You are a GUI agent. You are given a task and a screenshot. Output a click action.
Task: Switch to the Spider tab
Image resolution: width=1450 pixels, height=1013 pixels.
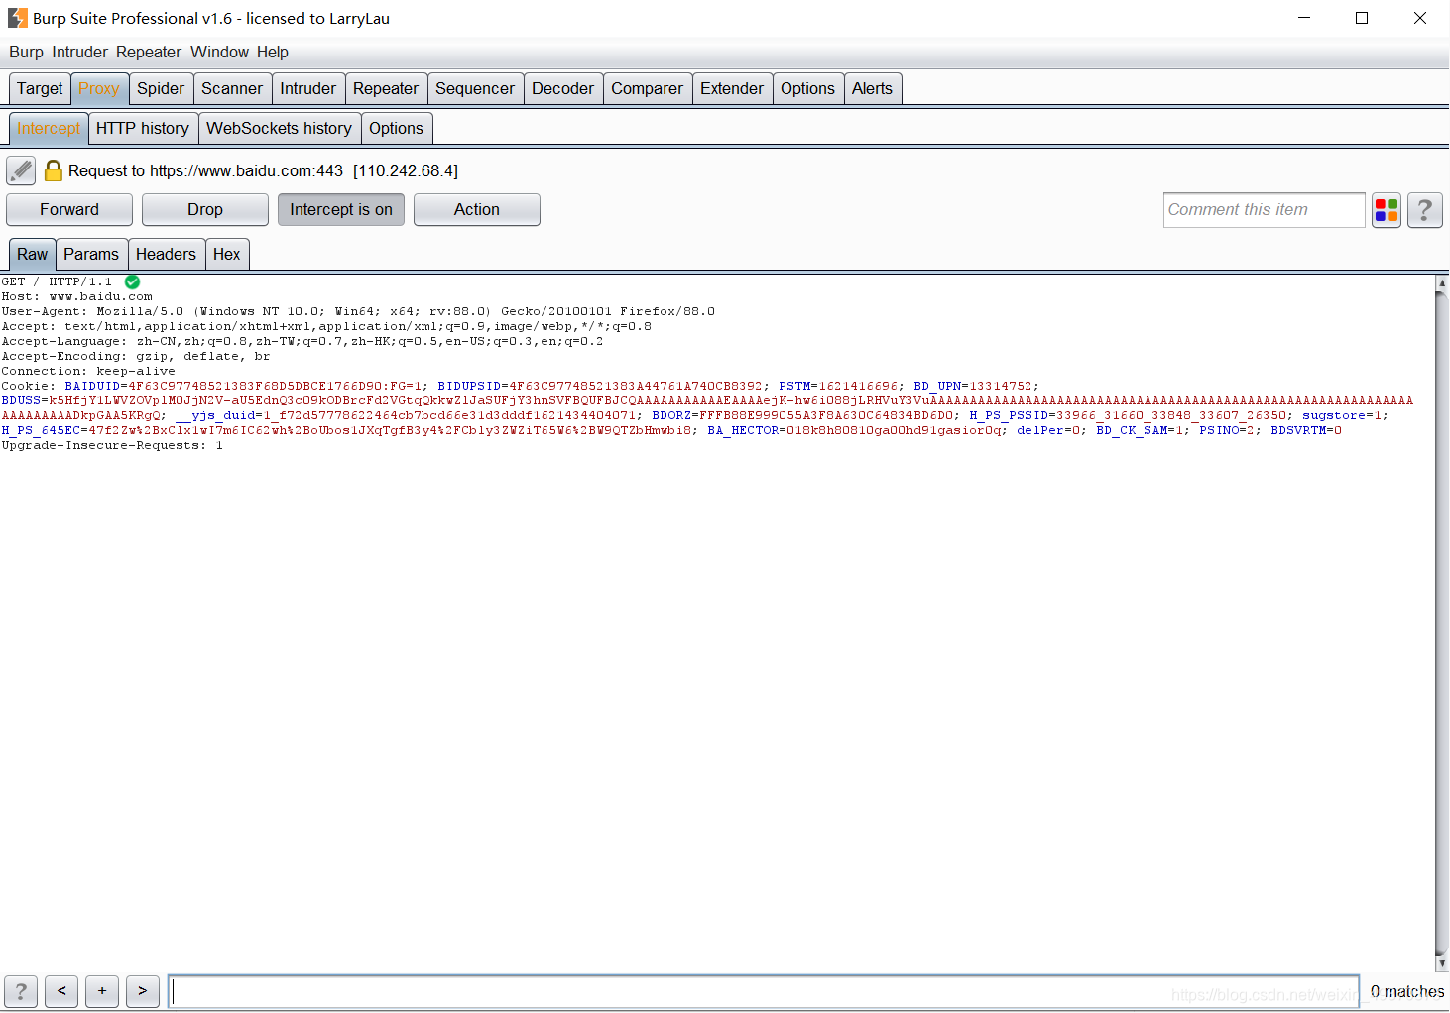(x=161, y=88)
